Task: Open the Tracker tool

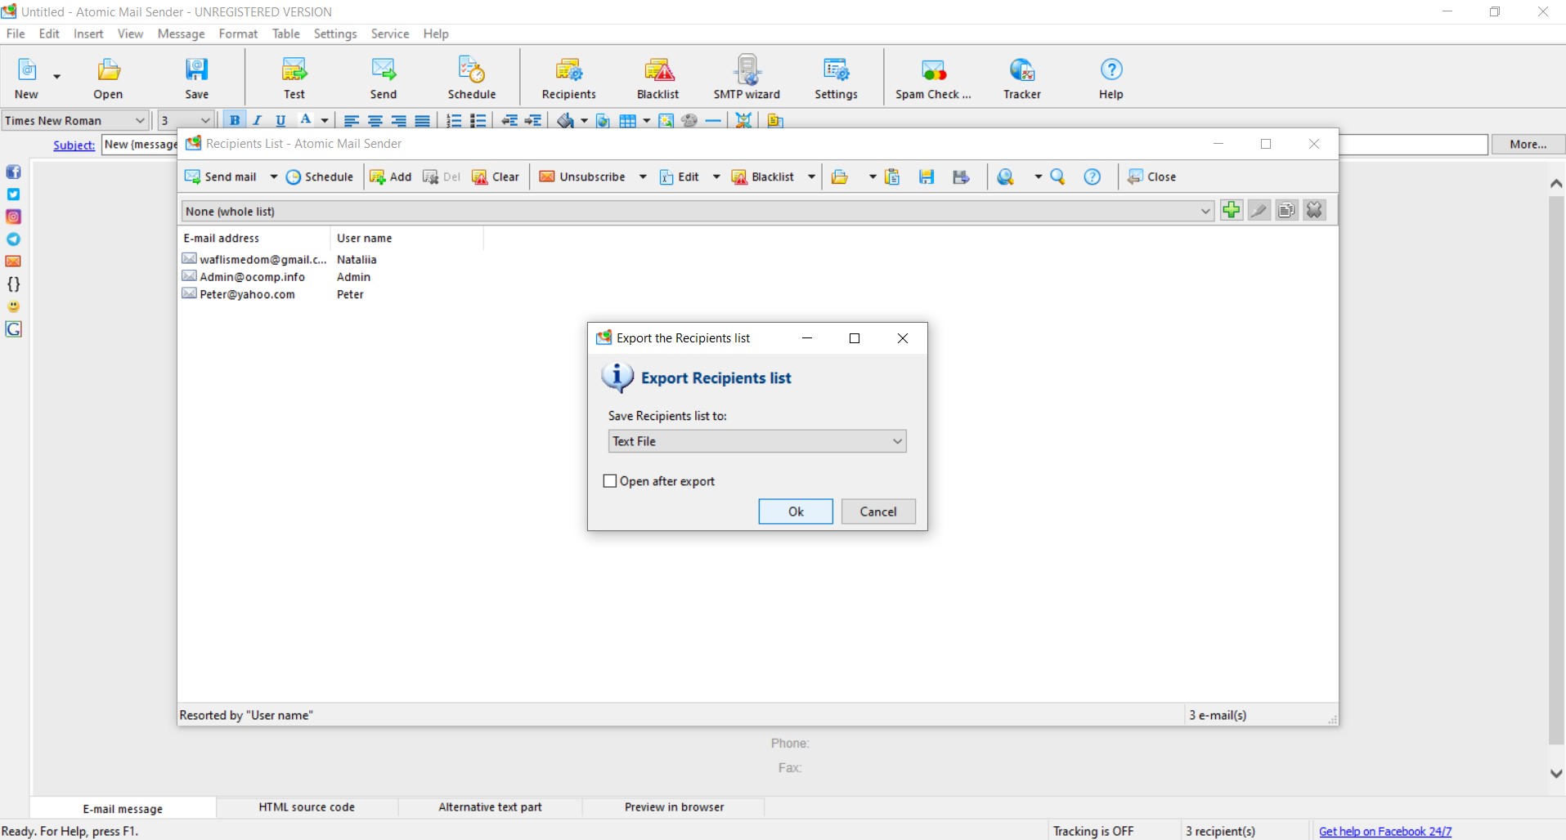Action: (x=1022, y=78)
